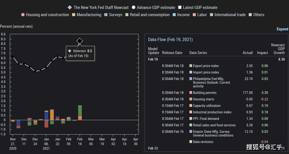Click the International trade legend square

212,15
